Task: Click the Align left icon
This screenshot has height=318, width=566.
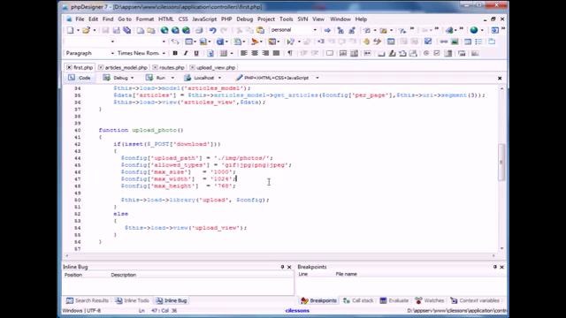Action: click(244, 53)
